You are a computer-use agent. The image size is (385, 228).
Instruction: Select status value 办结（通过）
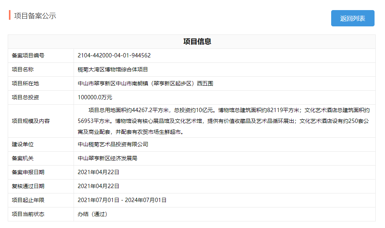click(93, 214)
